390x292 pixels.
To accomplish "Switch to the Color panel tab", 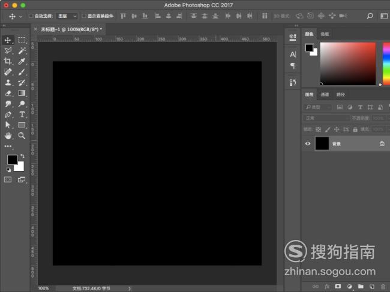I will [x=309, y=34].
